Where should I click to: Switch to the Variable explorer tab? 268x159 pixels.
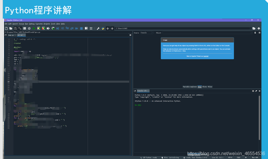[x=190, y=87]
